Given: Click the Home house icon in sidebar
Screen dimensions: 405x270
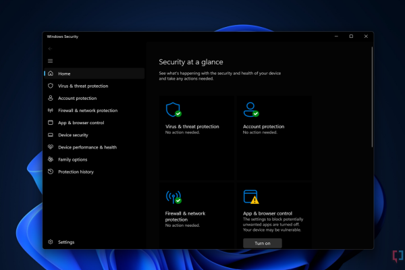Looking at the screenshot, I should pyautogui.click(x=51, y=74).
